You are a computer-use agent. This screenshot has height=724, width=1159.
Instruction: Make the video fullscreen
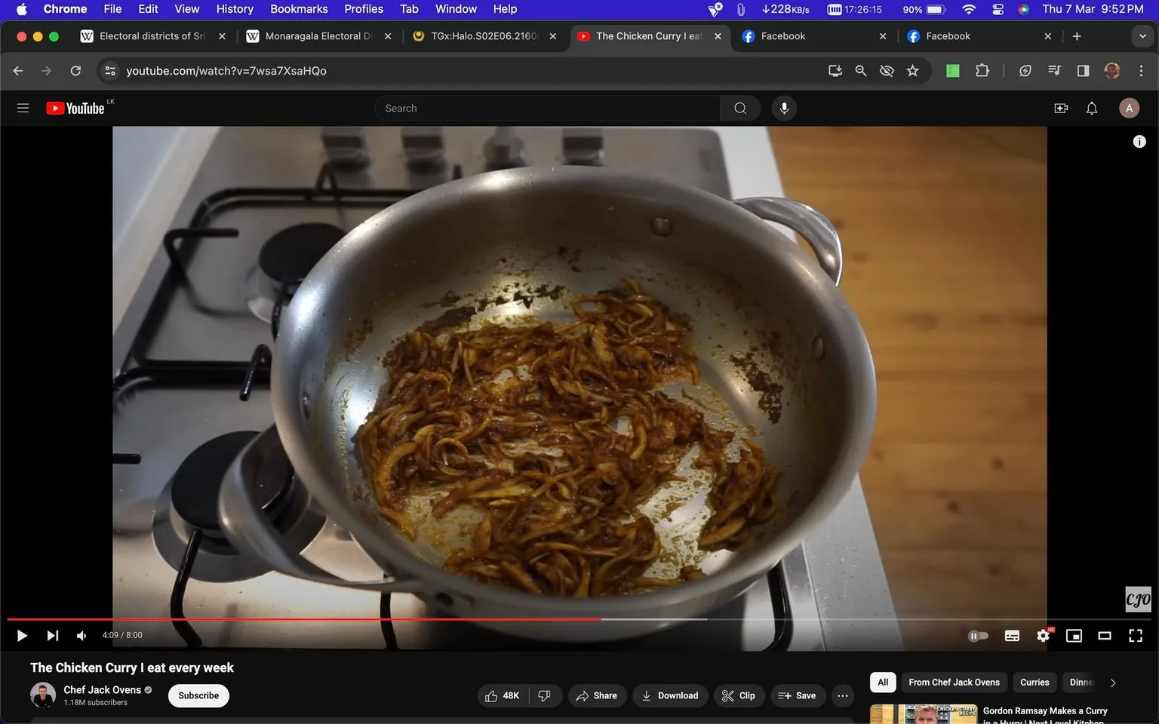[x=1136, y=635]
